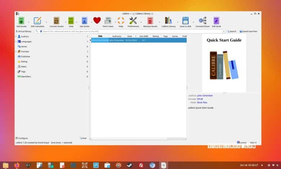
Task: Click the Save to disk floppy icon
Action: [x=185, y=21]
